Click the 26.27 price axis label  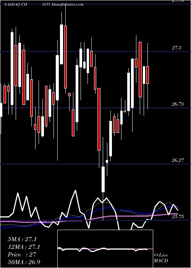point(178,160)
